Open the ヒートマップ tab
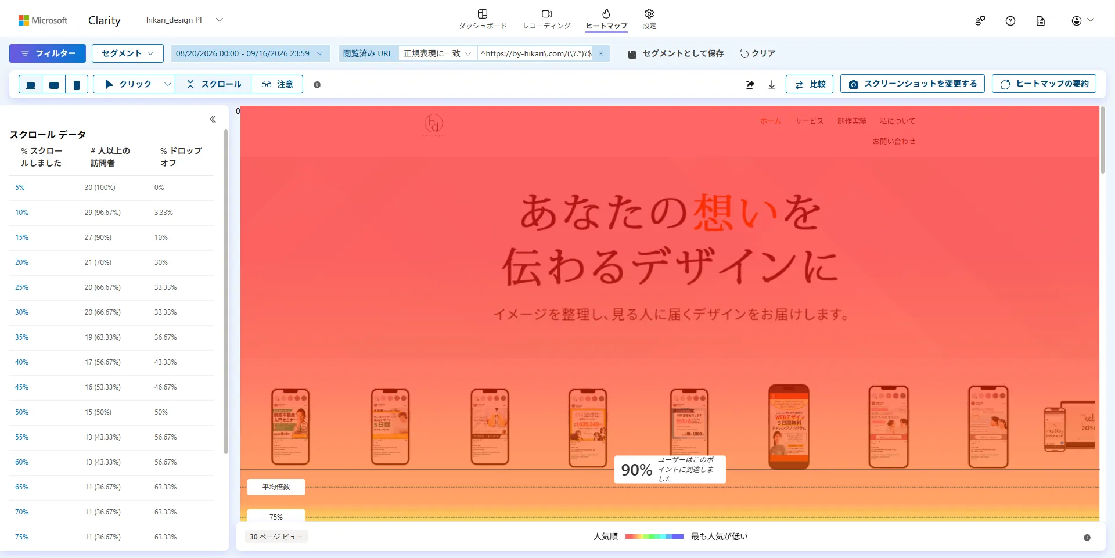This screenshot has height=558, width=1115. pos(606,19)
